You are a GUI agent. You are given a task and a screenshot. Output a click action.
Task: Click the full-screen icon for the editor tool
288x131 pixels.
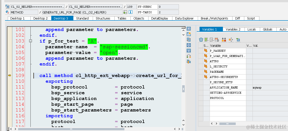tap(189, 45)
